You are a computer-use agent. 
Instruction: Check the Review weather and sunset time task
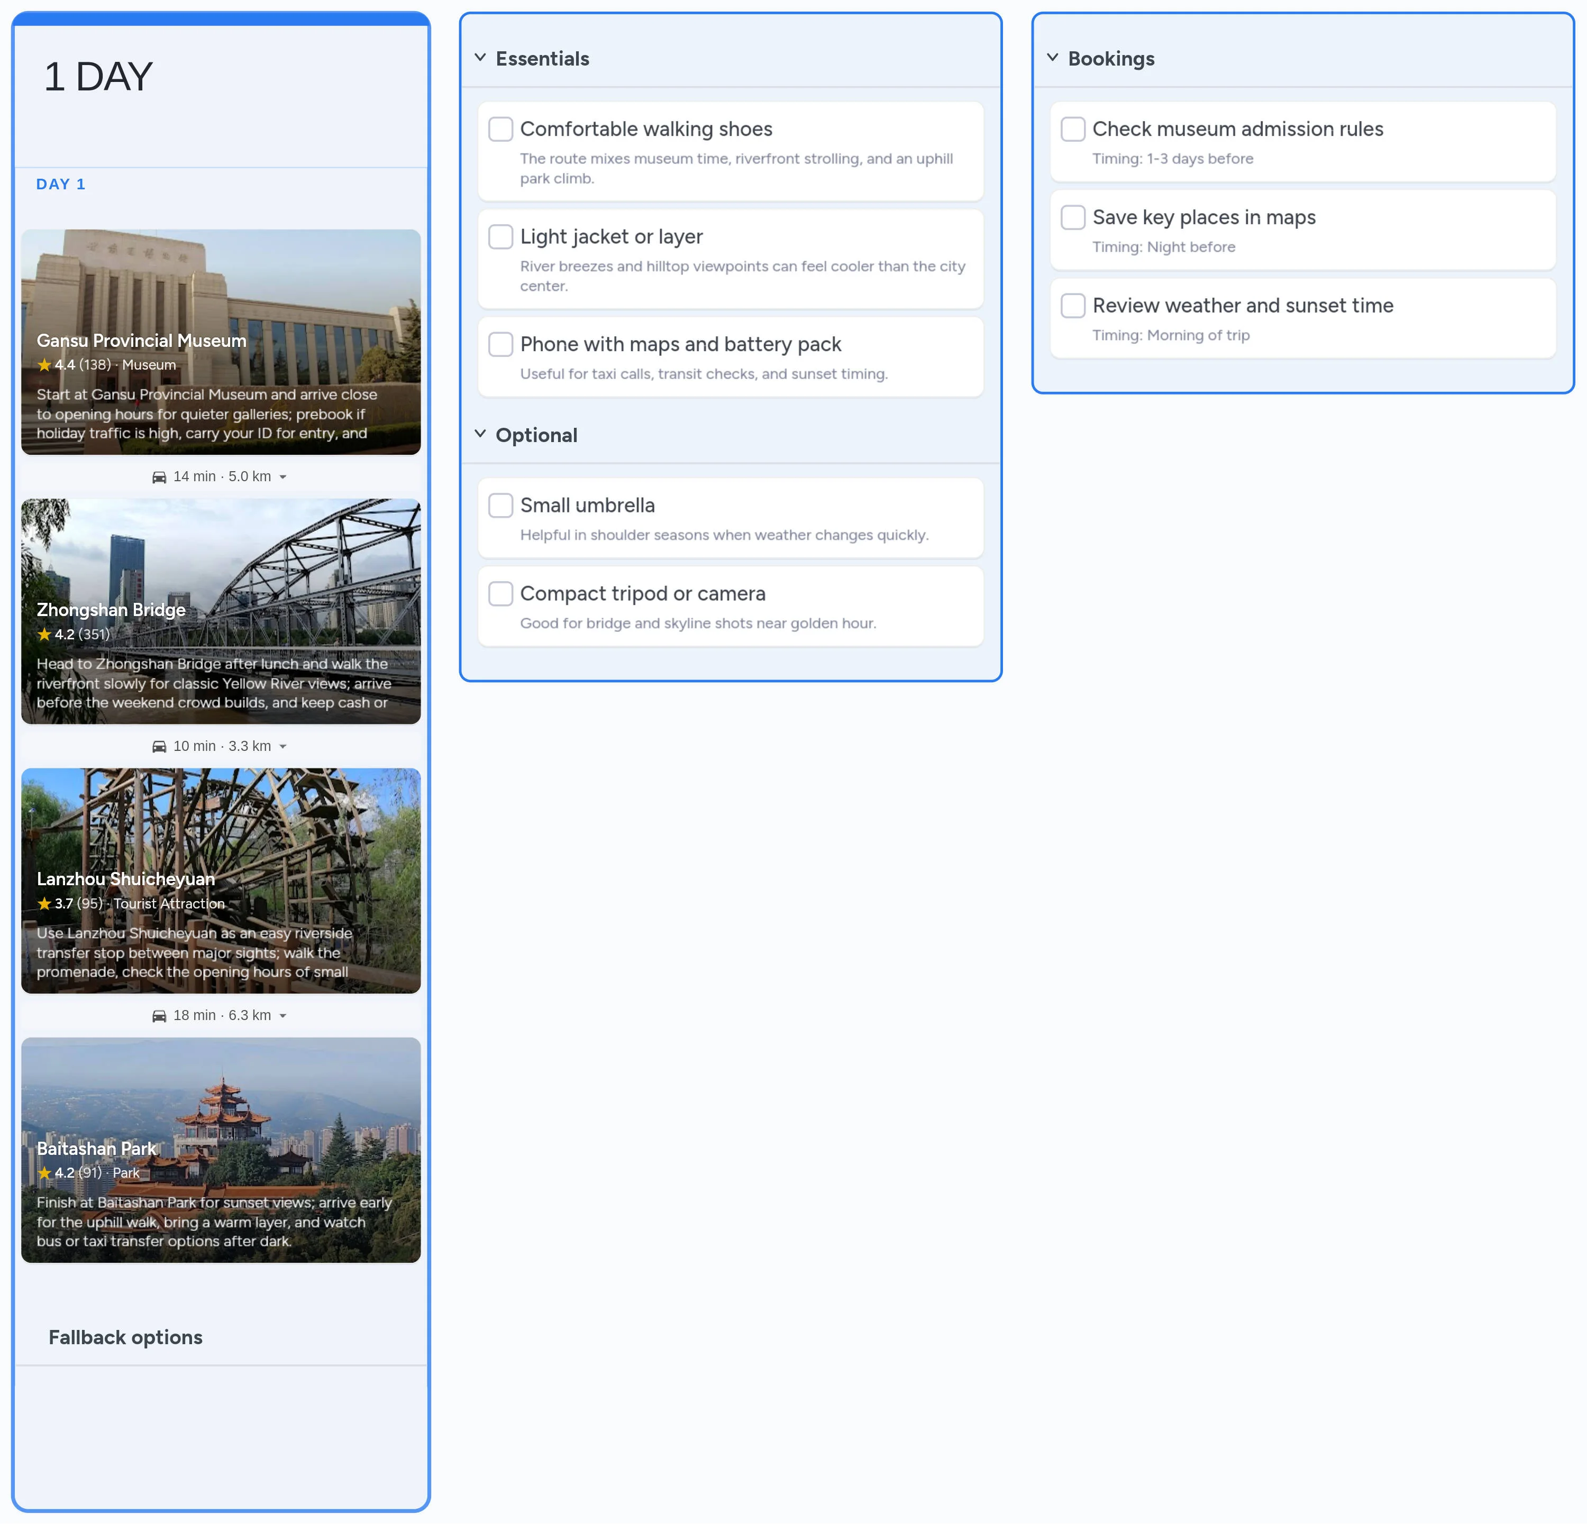(x=1073, y=305)
